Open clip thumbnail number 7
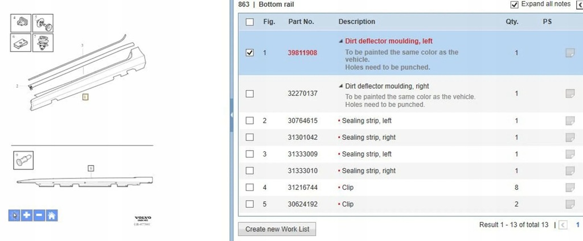Image resolution: width=583 pixels, height=241 pixels. [x=43, y=43]
